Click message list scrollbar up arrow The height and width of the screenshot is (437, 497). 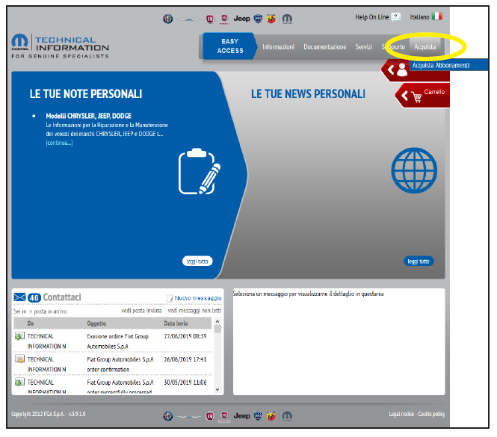[217, 321]
